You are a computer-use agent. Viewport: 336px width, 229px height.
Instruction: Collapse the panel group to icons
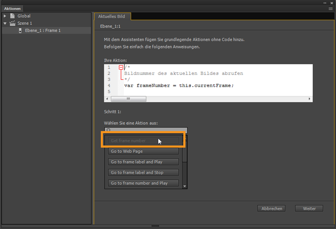325,3
